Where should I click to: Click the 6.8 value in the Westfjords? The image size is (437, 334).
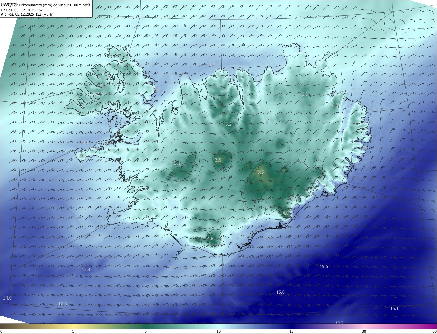coord(104,84)
